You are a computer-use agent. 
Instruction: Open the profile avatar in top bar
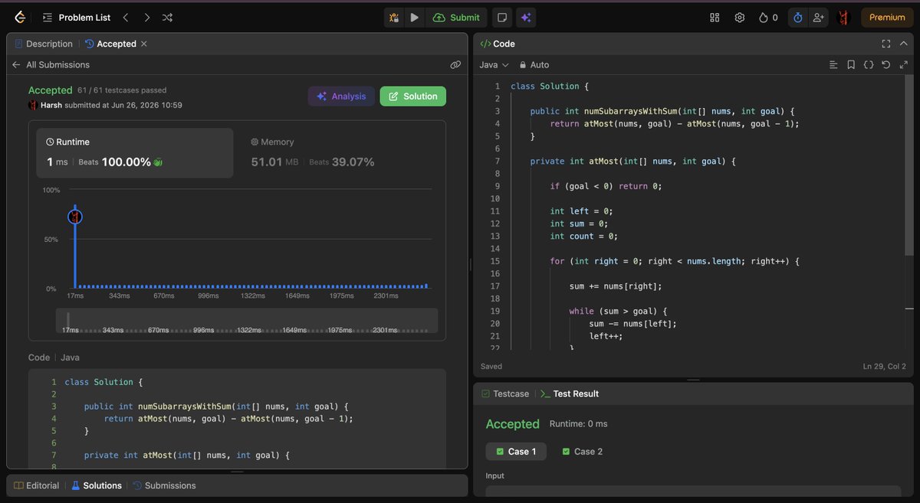coord(844,17)
